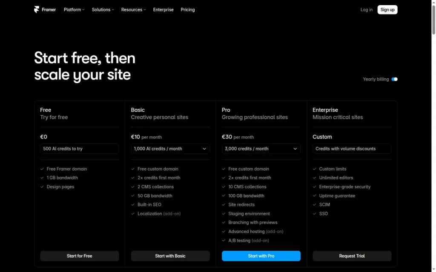Open the Pricing nav item

pos(188,10)
